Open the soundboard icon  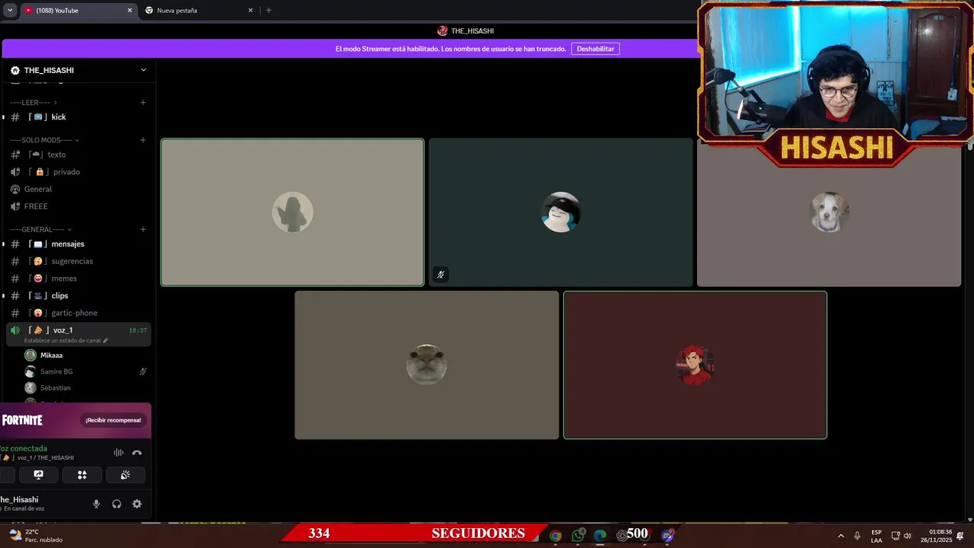126,475
